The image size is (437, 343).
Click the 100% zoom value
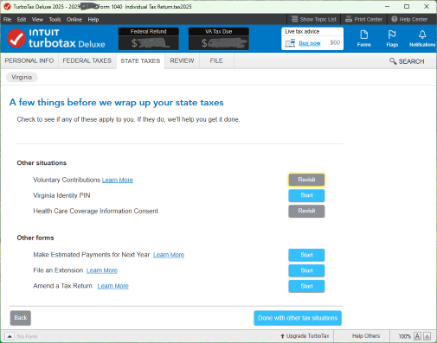pos(404,336)
